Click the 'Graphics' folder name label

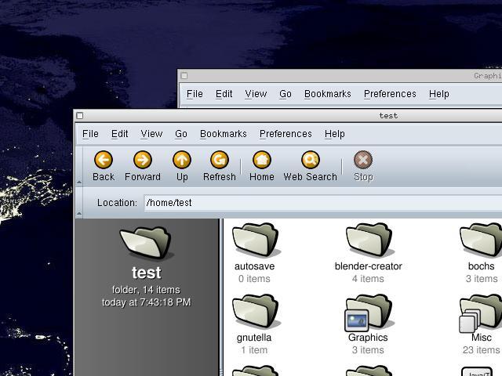coord(368,338)
